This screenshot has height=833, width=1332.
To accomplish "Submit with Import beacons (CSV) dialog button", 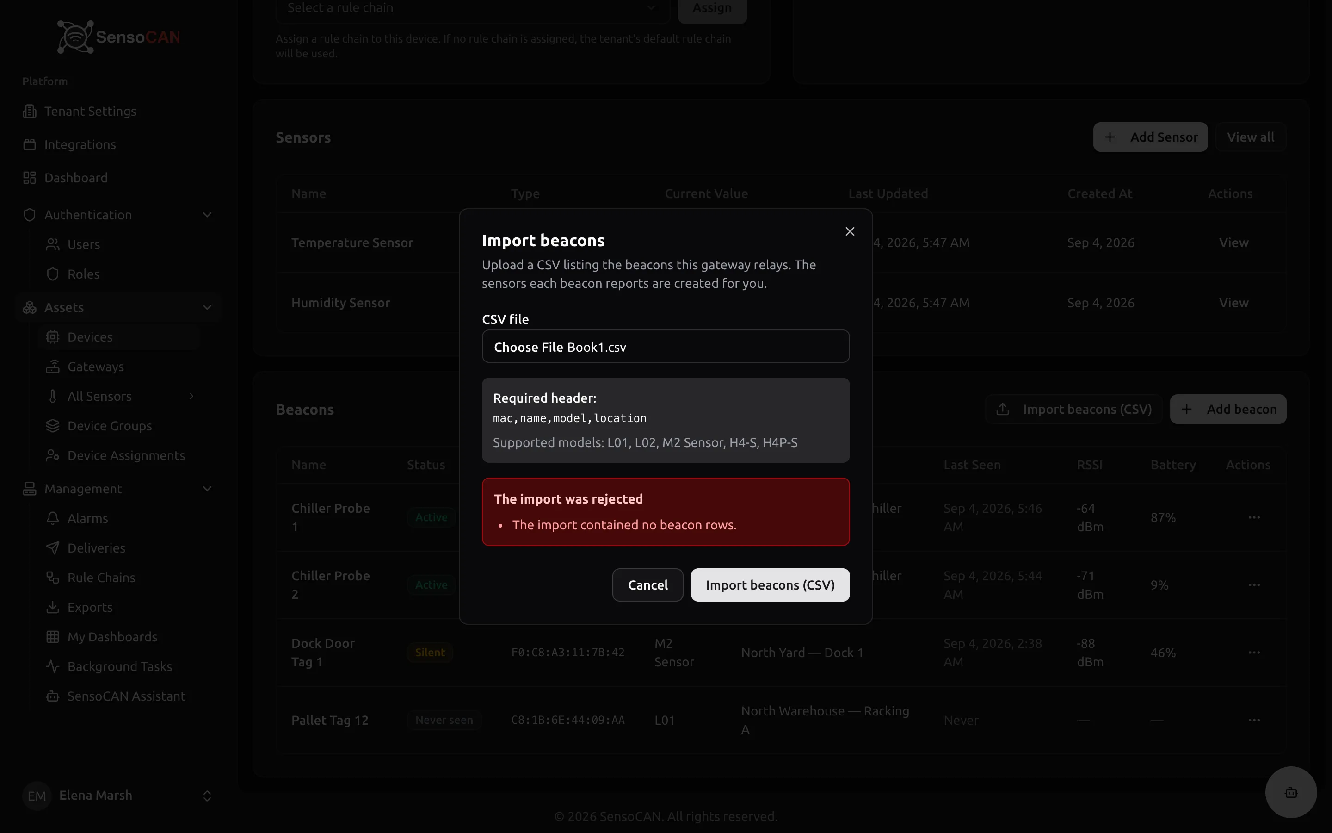I will point(770,584).
